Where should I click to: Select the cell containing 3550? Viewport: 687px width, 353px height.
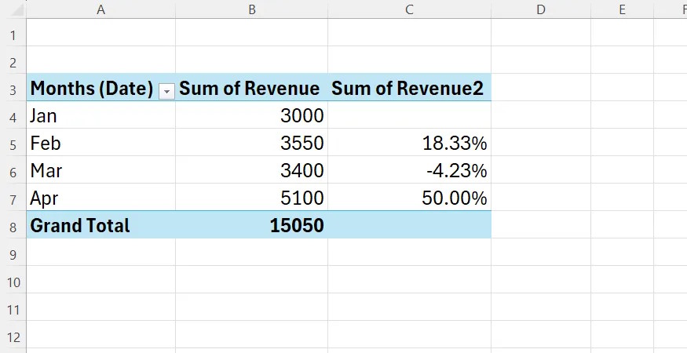click(x=251, y=143)
